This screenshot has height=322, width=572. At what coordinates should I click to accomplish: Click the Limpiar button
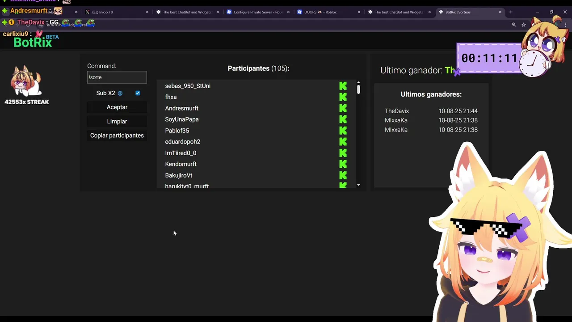click(117, 122)
